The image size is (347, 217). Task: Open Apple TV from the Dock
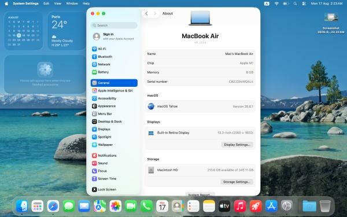click(224, 206)
